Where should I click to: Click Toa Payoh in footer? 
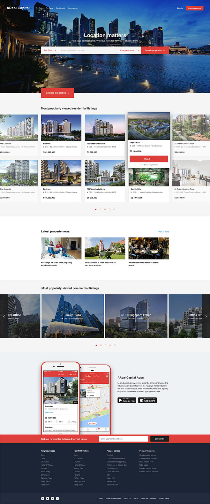pos(45,485)
